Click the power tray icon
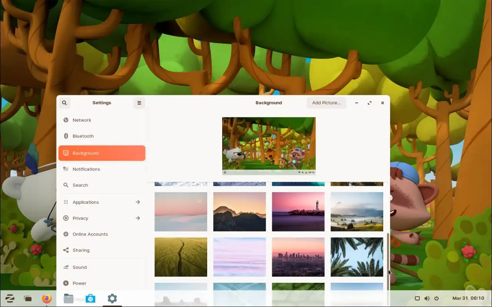The height and width of the screenshot is (307, 492). 436,299
